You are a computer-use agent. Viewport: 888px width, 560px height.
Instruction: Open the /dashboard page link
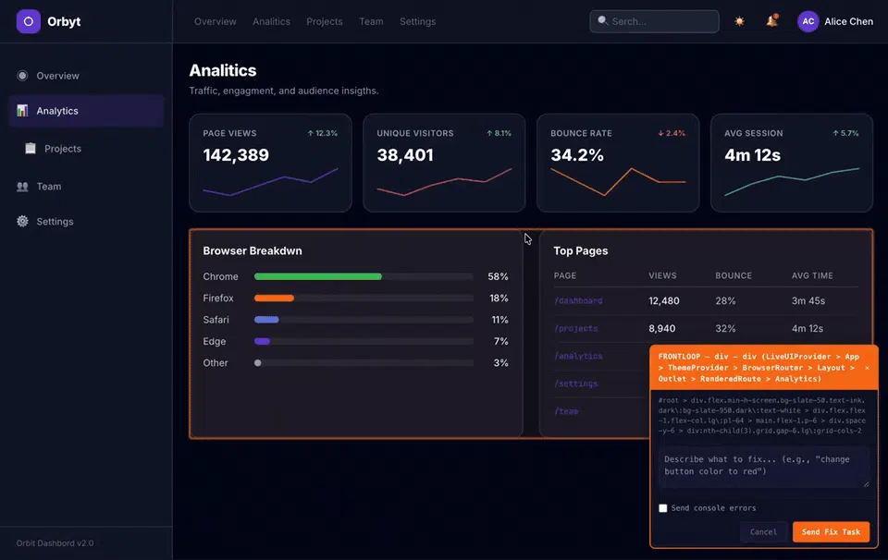point(577,301)
